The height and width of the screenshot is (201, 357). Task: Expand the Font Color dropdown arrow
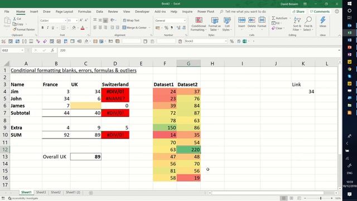pyautogui.click(x=87, y=28)
